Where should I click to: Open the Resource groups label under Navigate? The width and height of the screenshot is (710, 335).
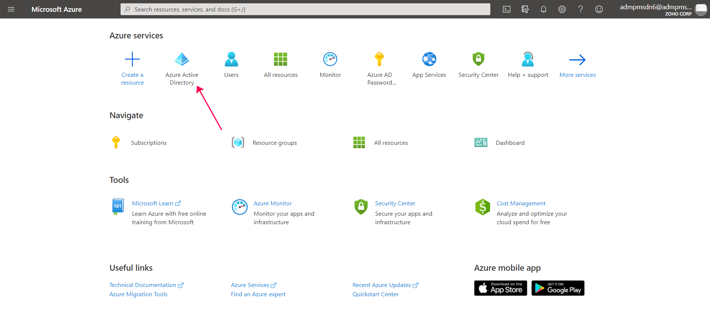pyautogui.click(x=275, y=143)
